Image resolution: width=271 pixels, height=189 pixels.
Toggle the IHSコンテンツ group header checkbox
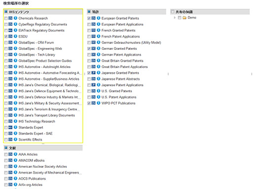[x=6, y=12]
